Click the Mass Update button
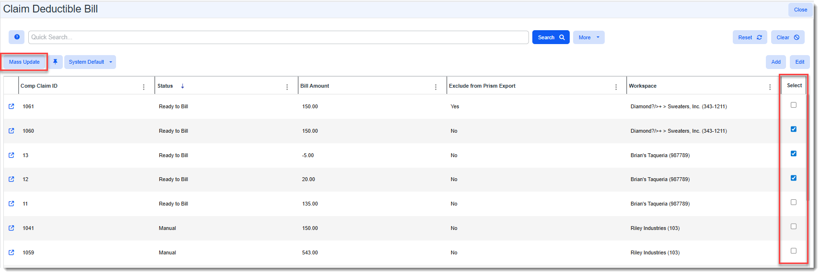The width and height of the screenshot is (821, 275). 24,62
